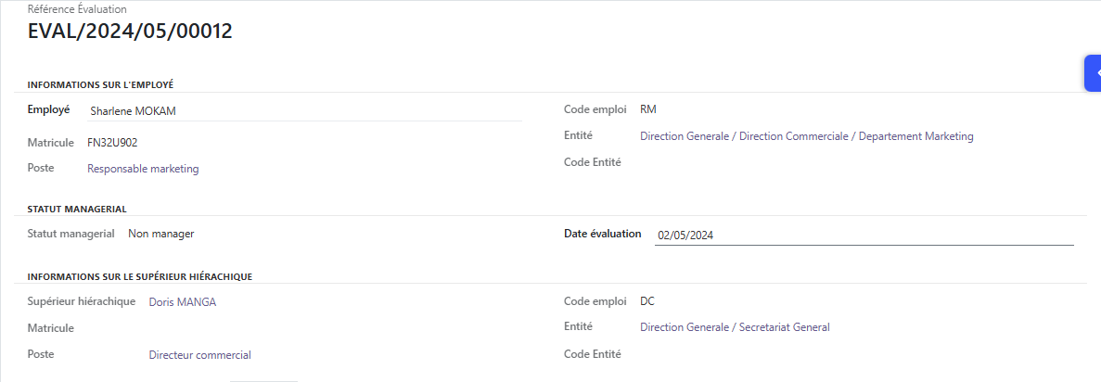Click the bold Employé label
The width and height of the screenshot is (1101, 382).
[48, 109]
